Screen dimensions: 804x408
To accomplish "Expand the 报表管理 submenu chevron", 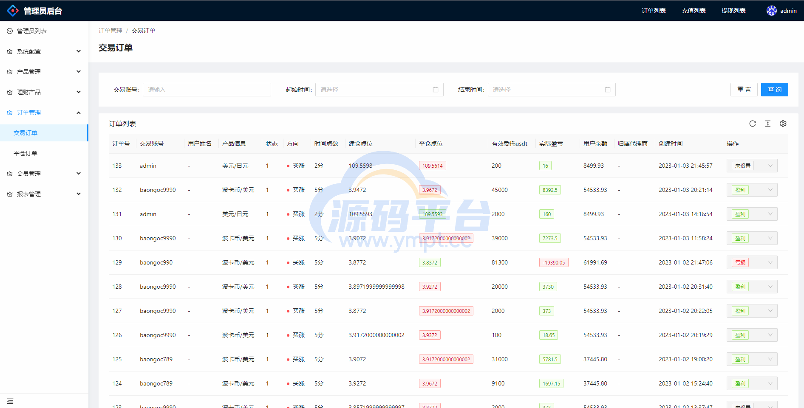I will (x=79, y=194).
